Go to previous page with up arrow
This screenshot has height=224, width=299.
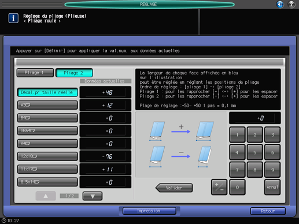pos(46,196)
